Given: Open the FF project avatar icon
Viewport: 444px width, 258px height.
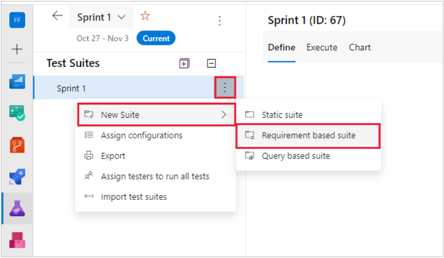Looking at the screenshot, I should pos(17,20).
